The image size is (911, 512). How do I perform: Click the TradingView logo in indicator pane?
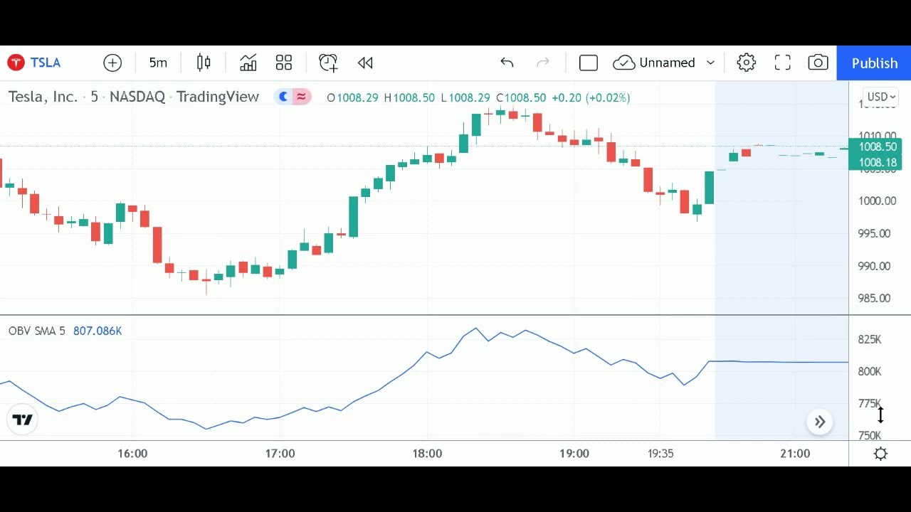coord(23,420)
